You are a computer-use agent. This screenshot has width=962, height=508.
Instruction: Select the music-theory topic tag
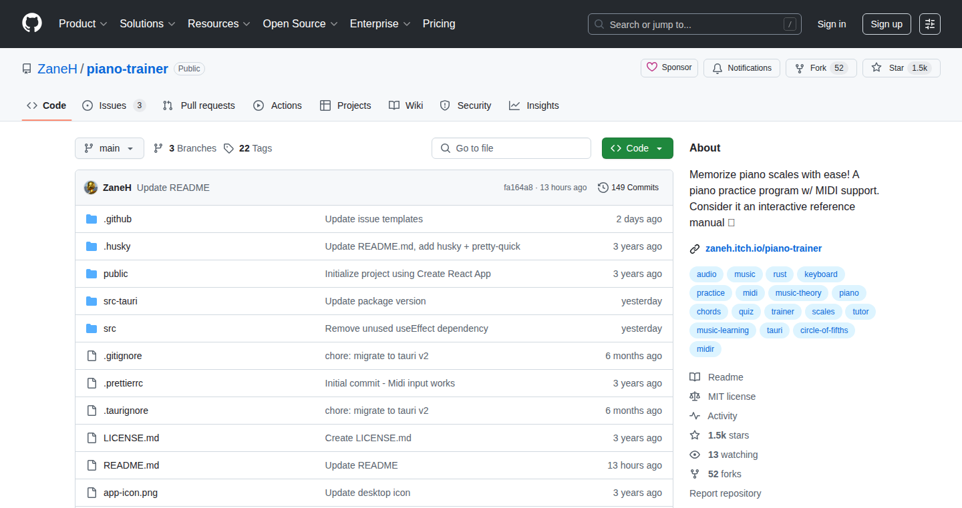click(x=798, y=293)
